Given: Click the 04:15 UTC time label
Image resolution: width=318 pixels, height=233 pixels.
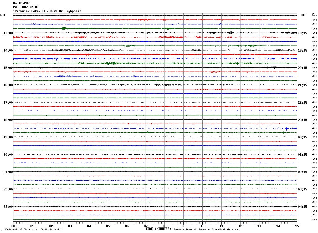Looking at the screenshot, I should click(x=302, y=207).
